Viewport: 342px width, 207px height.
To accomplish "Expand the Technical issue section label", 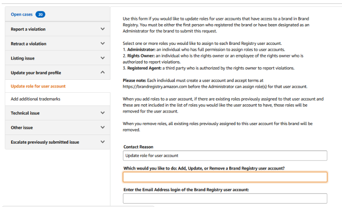I will click(25, 113).
